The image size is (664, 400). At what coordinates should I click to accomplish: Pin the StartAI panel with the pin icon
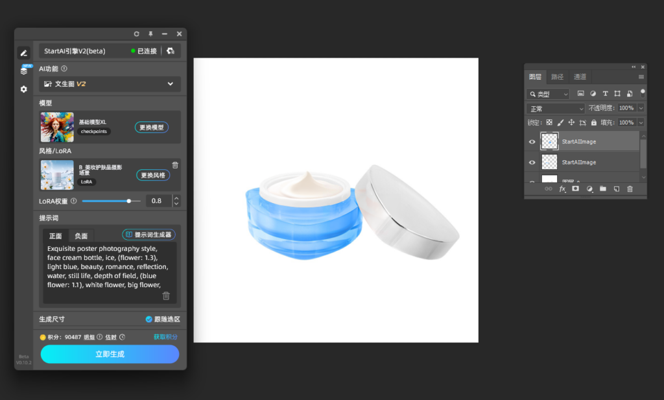pyautogui.click(x=150, y=34)
